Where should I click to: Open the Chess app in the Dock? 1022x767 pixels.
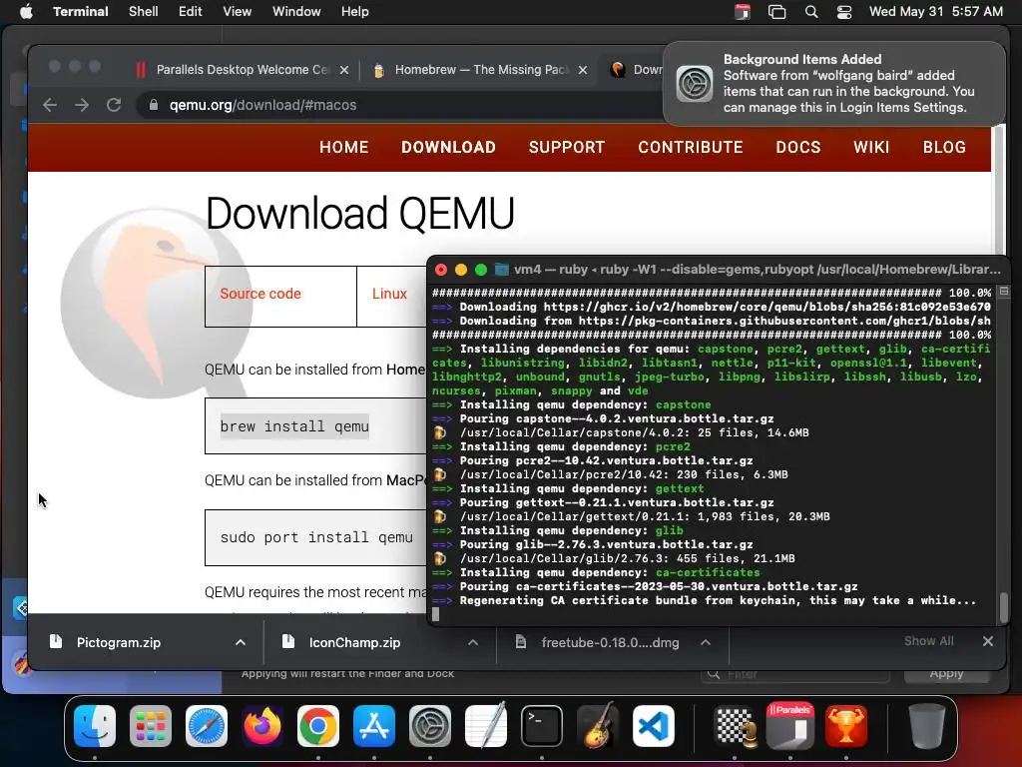[x=736, y=726]
